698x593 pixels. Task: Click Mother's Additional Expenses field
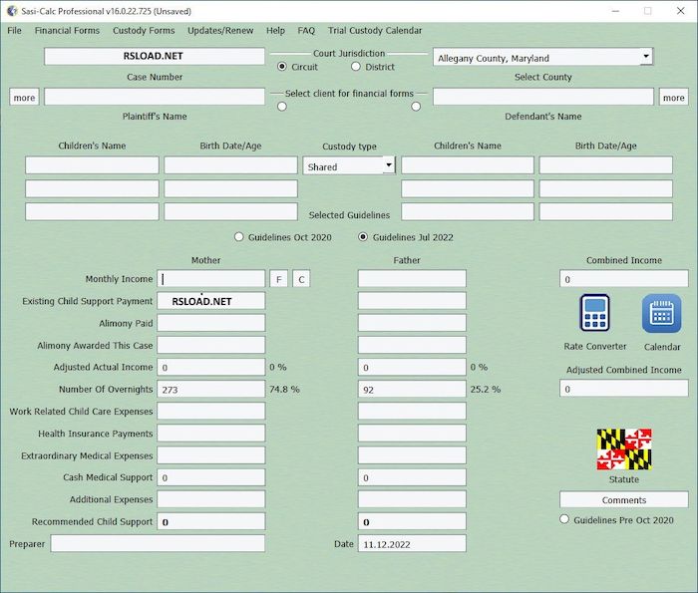coord(211,499)
